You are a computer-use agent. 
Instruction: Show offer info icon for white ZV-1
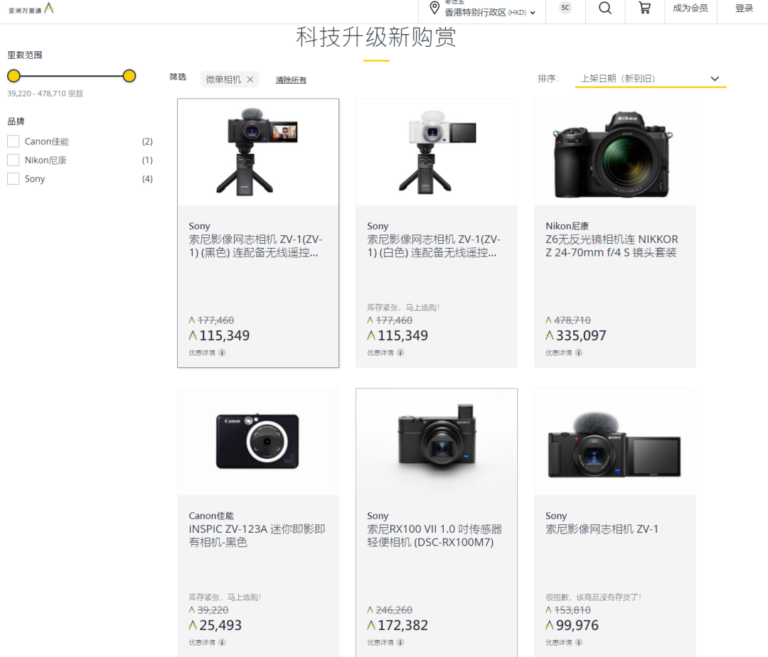(400, 353)
